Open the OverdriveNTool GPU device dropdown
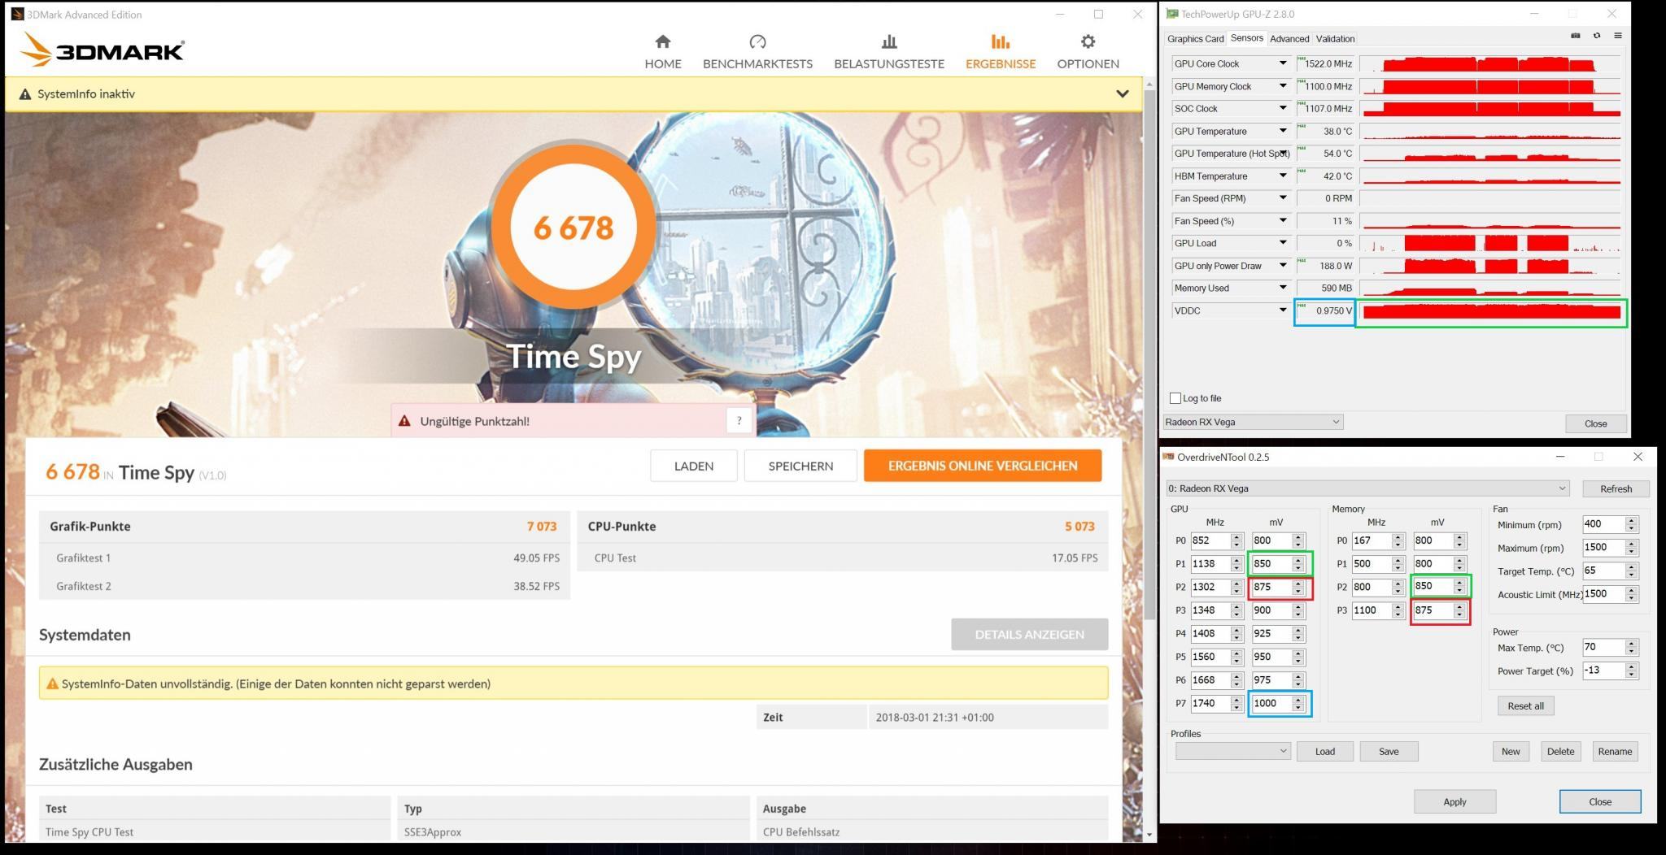1666x855 pixels. pyautogui.click(x=1367, y=488)
